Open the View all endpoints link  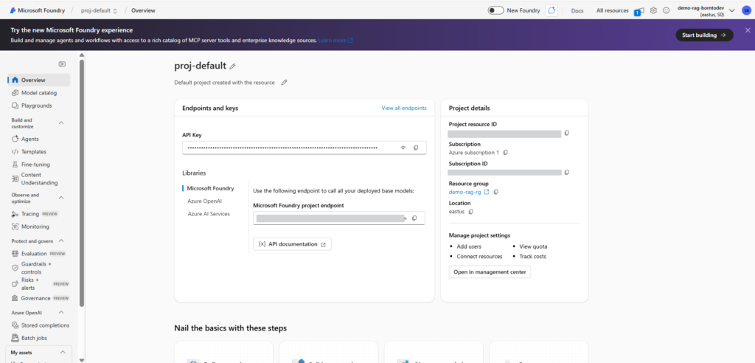[403, 108]
